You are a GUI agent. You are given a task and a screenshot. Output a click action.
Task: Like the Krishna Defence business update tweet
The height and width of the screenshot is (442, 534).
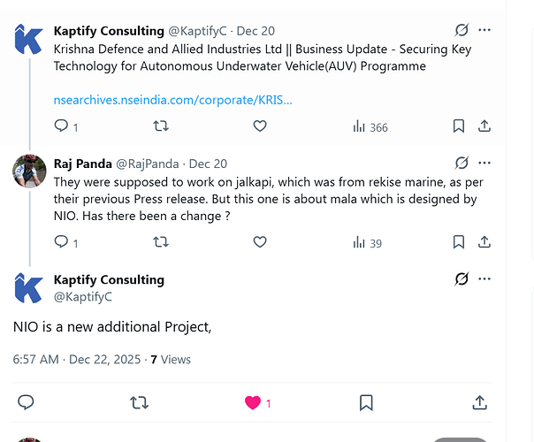[260, 126]
